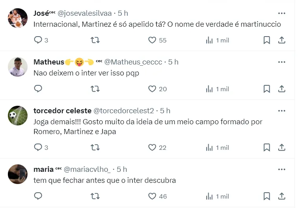This screenshot has width=298, height=208.
Task: Bookmark torcedor celeste's tweet
Action: pos(267,147)
